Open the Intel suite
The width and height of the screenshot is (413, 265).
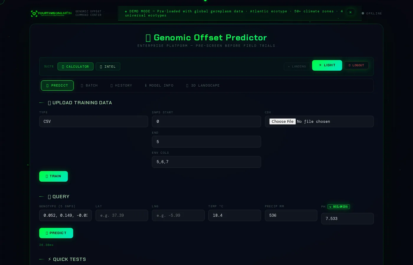click(x=108, y=67)
